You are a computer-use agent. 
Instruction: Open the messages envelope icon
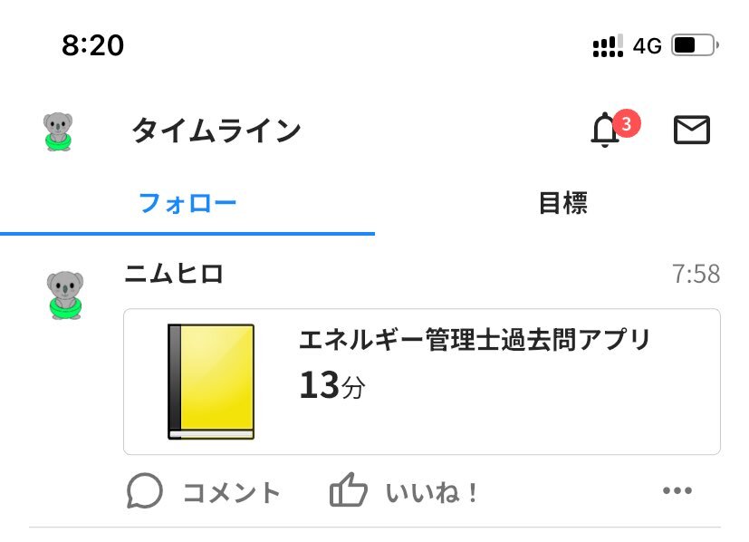(692, 131)
